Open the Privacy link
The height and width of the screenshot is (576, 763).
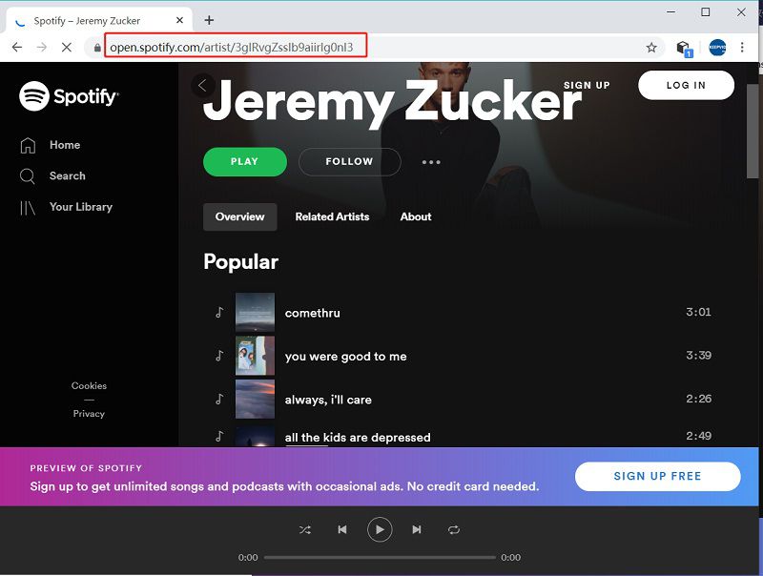[89, 414]
